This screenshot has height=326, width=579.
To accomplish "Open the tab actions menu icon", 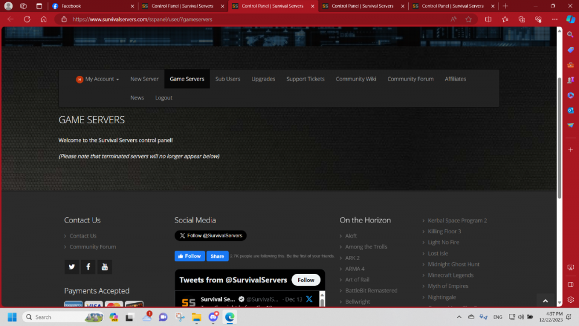I will coord(39,6).
